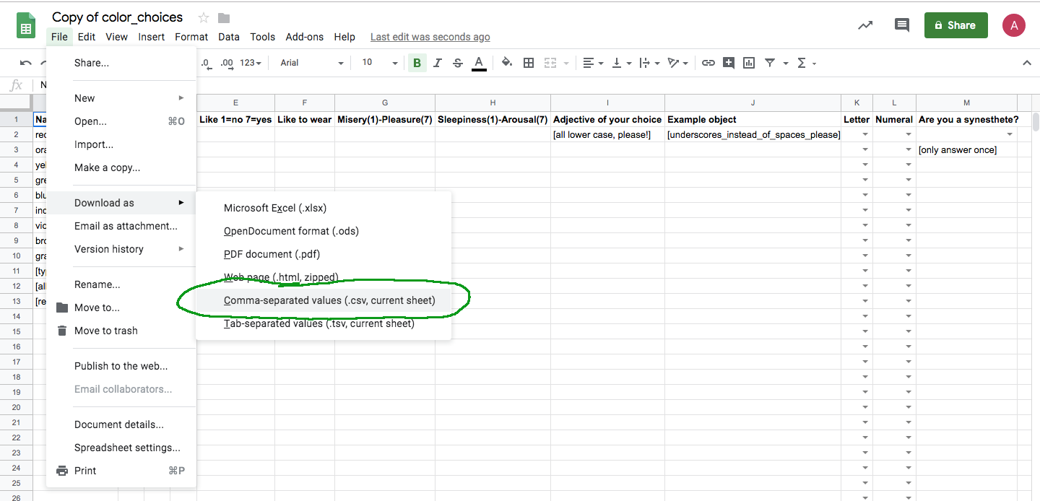Open the comments history icon
This screenshot has width=1040, height=501.
coord(901,25)
